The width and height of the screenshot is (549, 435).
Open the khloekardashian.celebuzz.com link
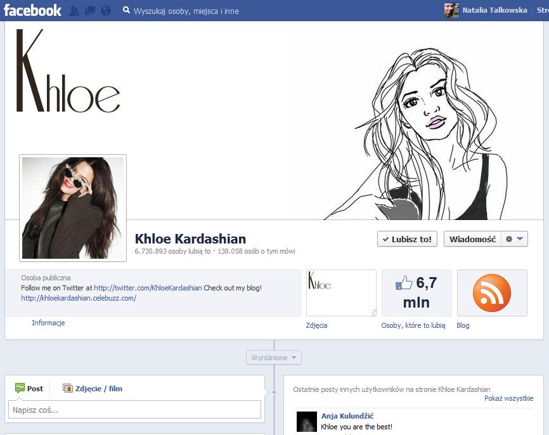pyautogui.click(x=79, y=298)
